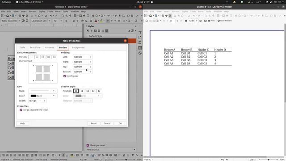Open preview zoom level dropdown in right window

[x=197, y=21]
